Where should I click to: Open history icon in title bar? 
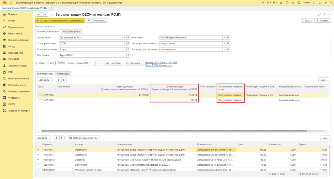(287, 3)
